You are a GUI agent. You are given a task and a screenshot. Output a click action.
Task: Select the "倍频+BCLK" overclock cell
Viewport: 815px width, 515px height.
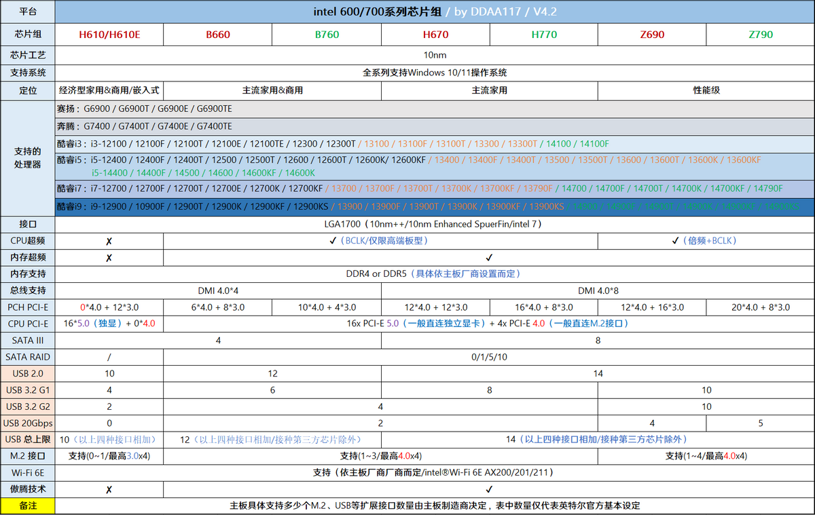(706, 240)
